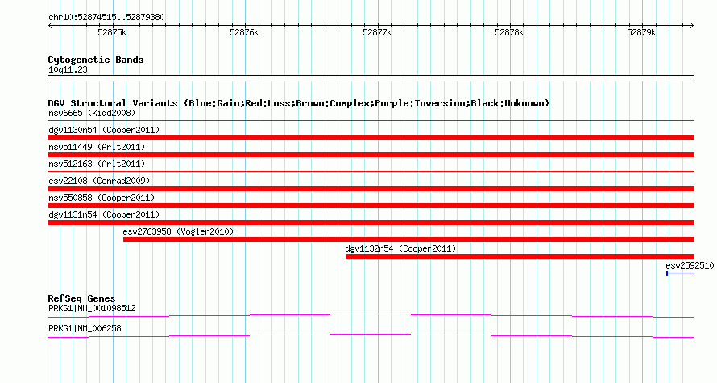The height and width of the screenshot is (383, 717).
Task: Open the nsv550858 (Cooper2011) variant label
Action: click(x=102, y=198)
